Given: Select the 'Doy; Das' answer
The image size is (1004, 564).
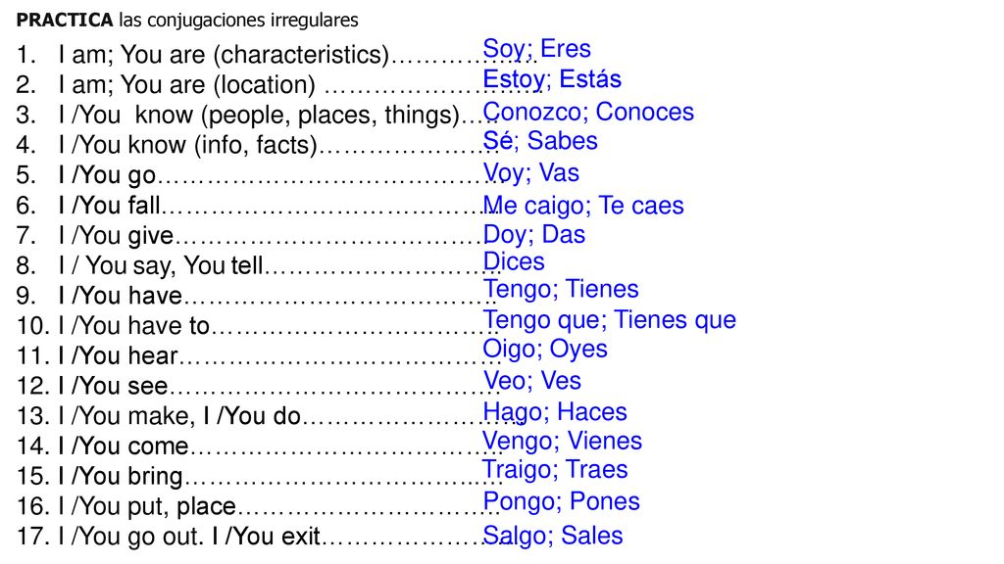Looking at the screenshot, I should (534, 235).
